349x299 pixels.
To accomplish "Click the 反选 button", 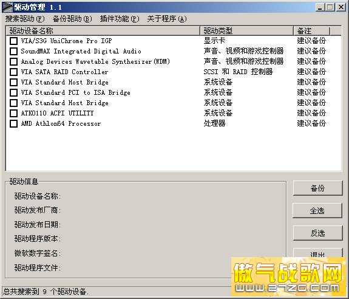I will tap(317, 233).
